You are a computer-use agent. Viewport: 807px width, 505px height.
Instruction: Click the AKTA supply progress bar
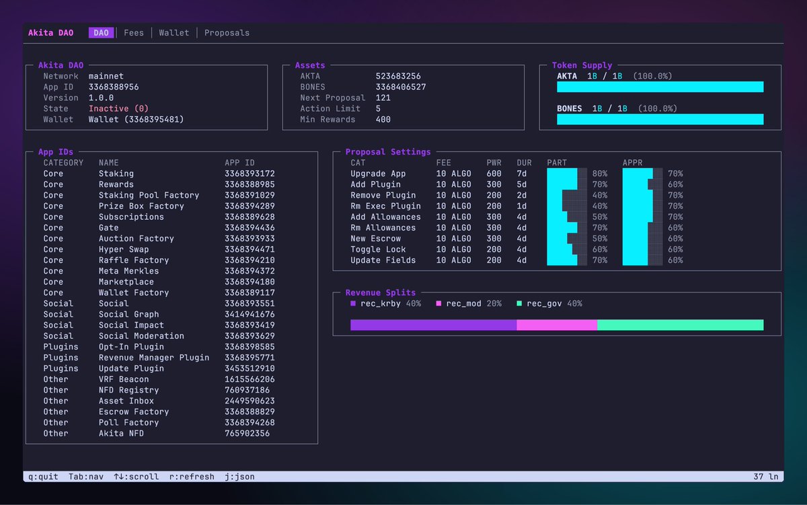[660, 87]
